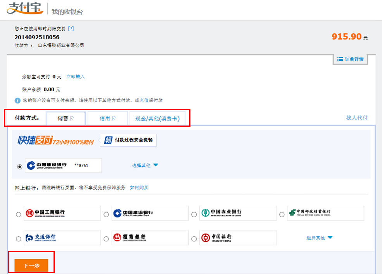Click order number 2014092518056

click(37, 37)
